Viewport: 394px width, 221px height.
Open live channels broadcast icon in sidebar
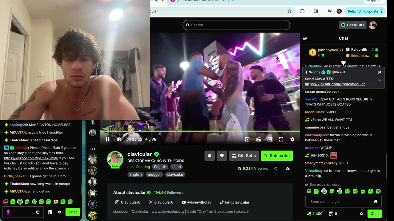(93, 149)
